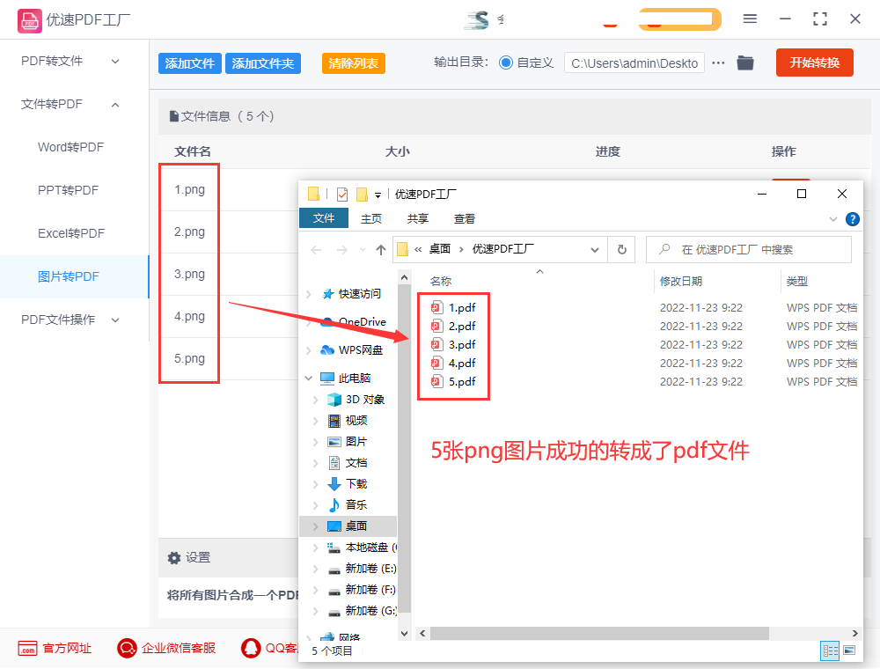Click the Explorer up-directory arrow
The height and width of the screenshot is (669, 880).
[x=381, y=250]
